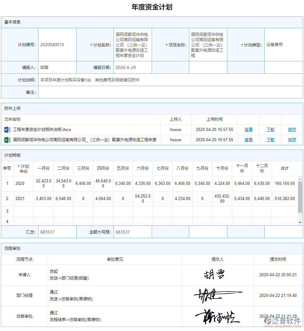Click 胡雪's signature in 申请人 row
This screenshot has height=331, width=304.
[x=214, y=274]
